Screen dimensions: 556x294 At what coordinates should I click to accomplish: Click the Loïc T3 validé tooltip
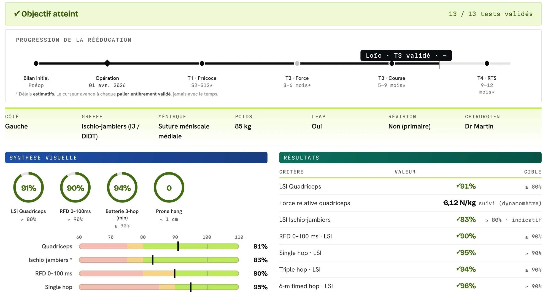[406, 55]
